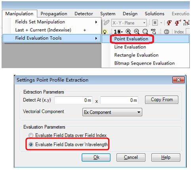Choose Line Evaluation menu entry
Viewport: 191px width, 170px height.
coord(130,47)
